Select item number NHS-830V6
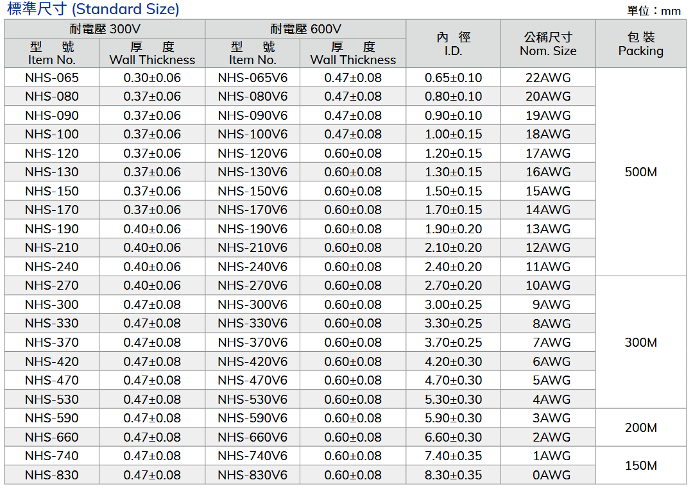The height and width of the screenshot is (489, 693). [x=252, y=475]
